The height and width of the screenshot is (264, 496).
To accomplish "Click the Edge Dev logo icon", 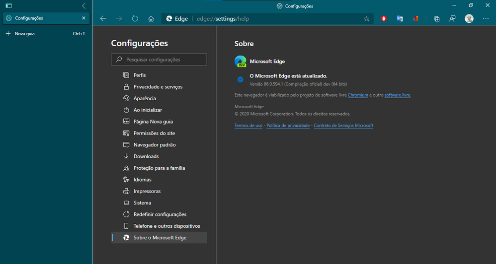I will pos(241,61).
